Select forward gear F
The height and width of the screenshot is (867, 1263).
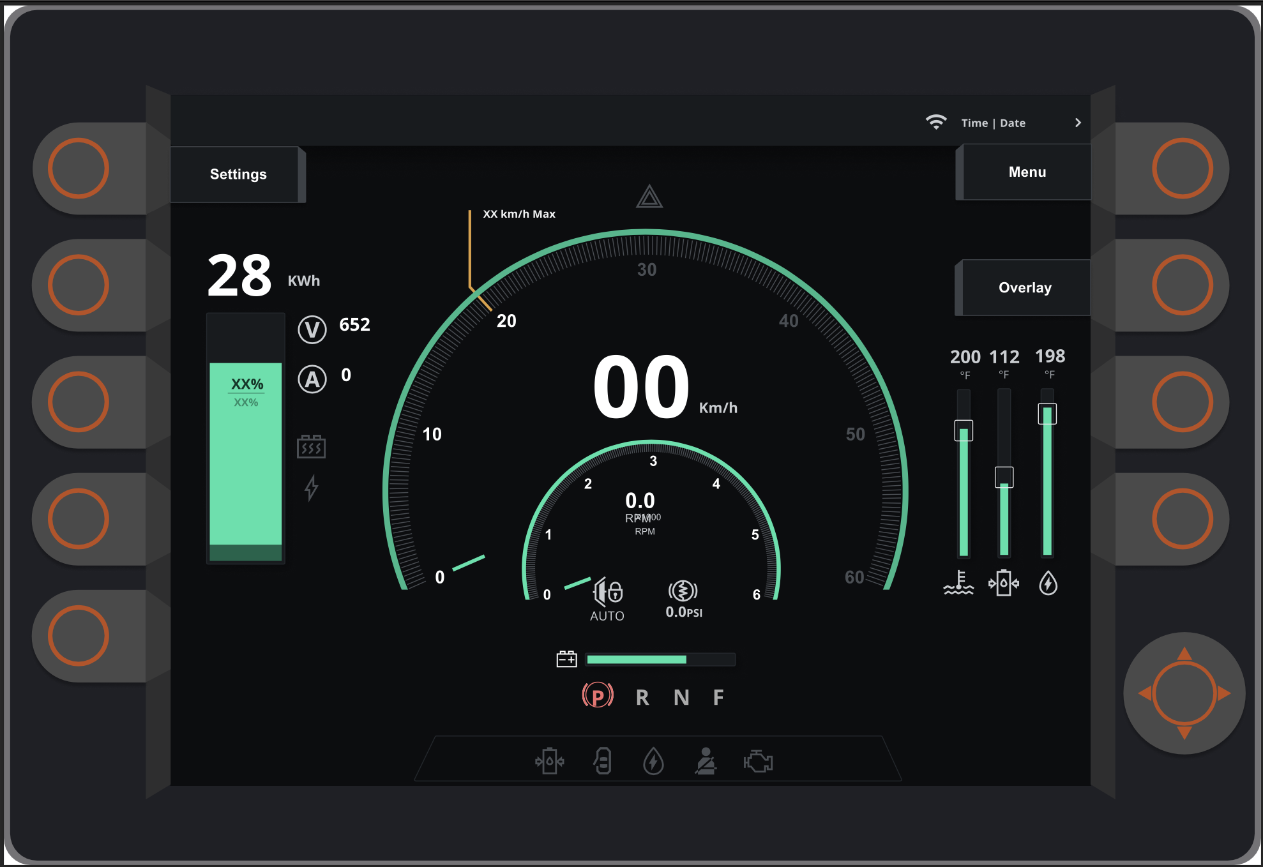[718, 697]
